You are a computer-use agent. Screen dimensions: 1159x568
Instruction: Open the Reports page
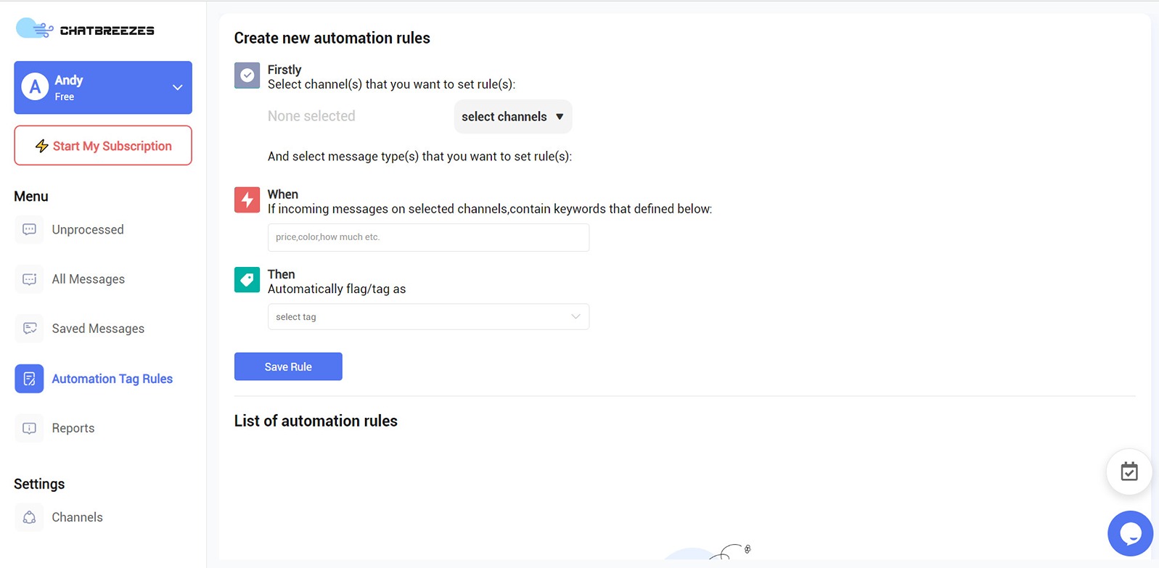pyautogui.click(x=73, y=428)
